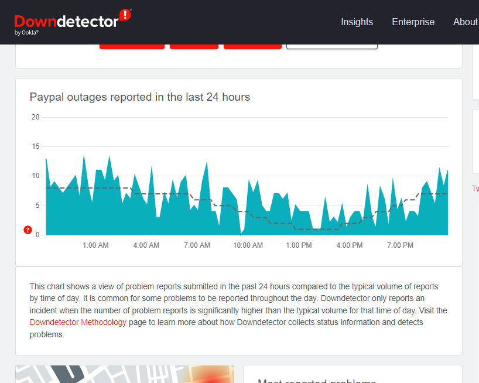Click the red question mark help icon
The width and height of the screenshot is (479, 383).
28,230
